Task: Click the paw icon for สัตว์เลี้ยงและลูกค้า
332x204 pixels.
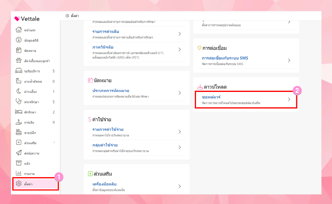Action: [19, 60]
